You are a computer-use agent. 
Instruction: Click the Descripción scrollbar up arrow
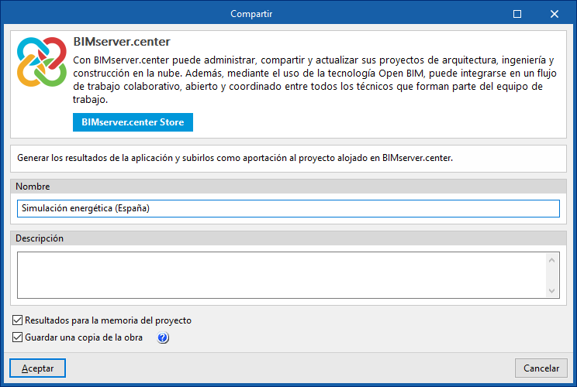coord(551,260)
